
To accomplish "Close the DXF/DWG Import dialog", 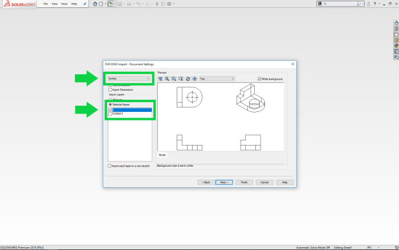I will [x=292, y=64].
